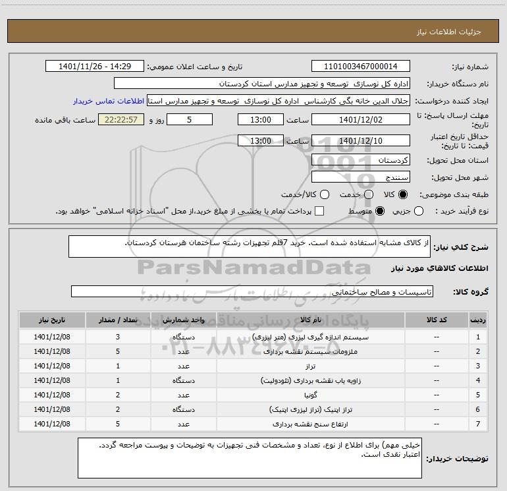Click the row ملزومات سیستم نقشه برداری
The width and height of the screenshot is (507, 491).
tap(254, 351)
